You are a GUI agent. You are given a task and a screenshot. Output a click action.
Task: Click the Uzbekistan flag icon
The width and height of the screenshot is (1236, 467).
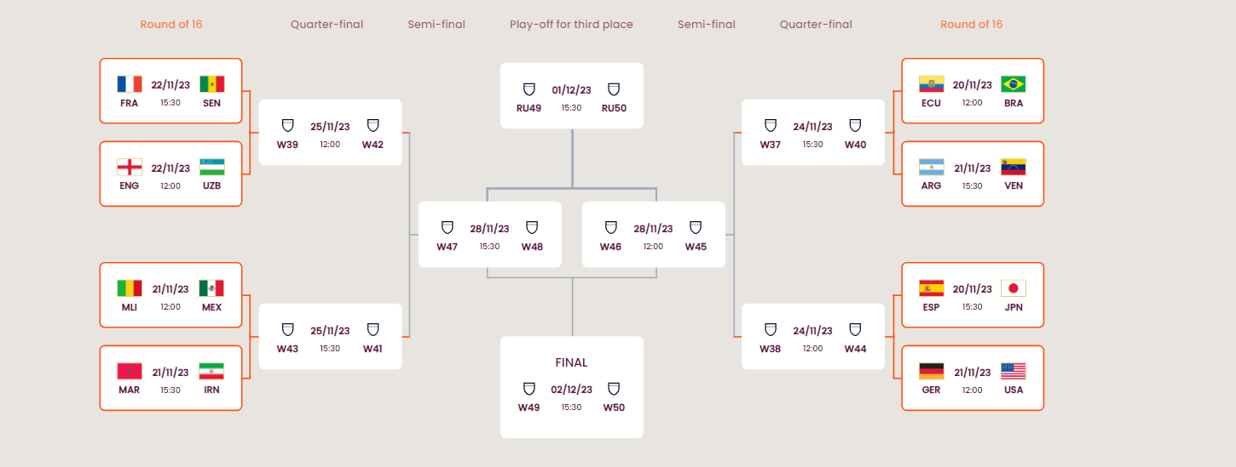211,166
